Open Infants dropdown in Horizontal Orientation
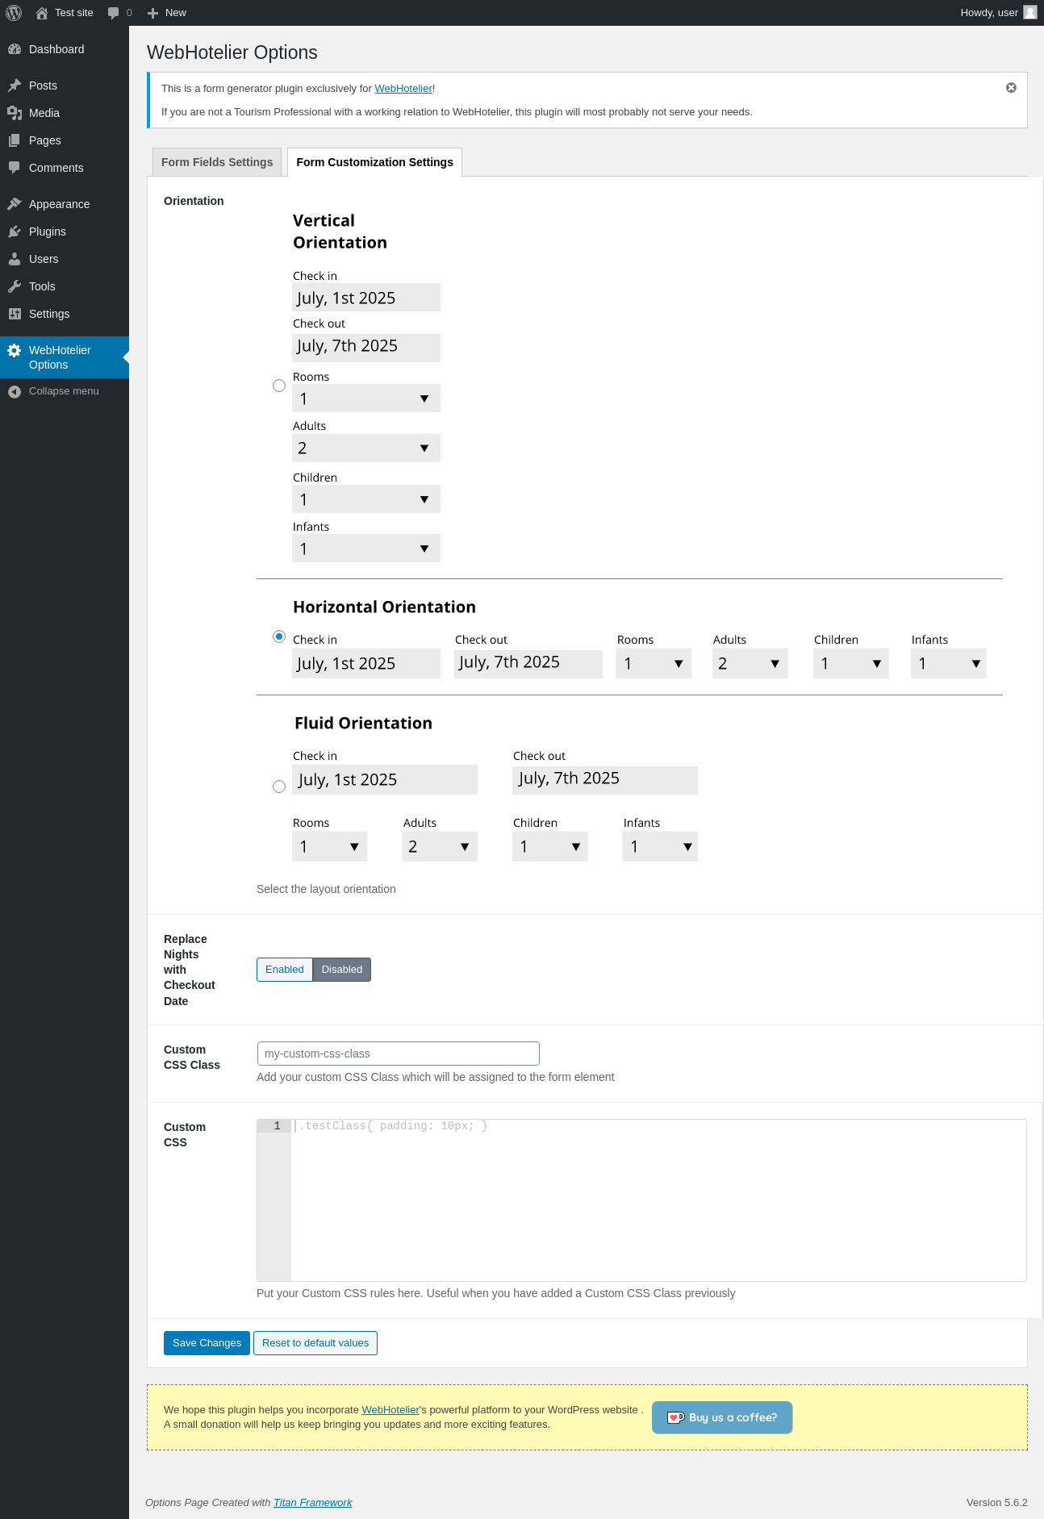 (949, 663)
